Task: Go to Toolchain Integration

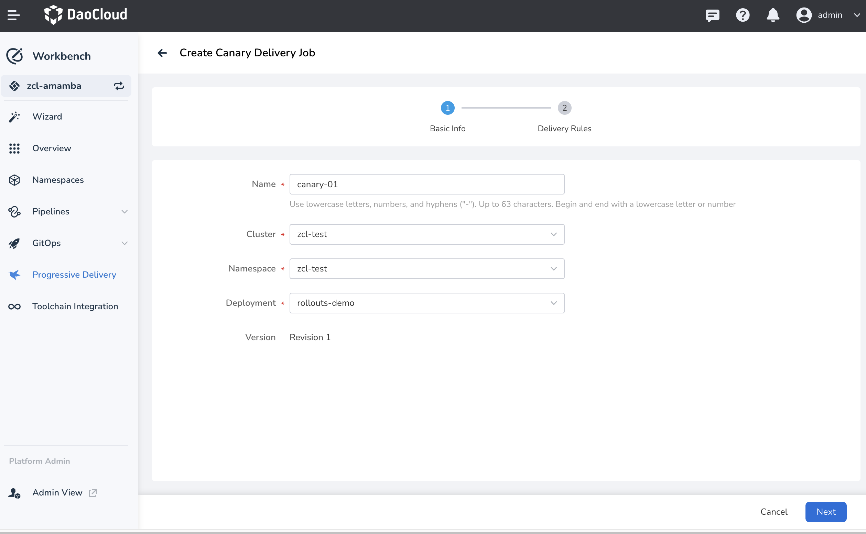Action: pos(75,306)
